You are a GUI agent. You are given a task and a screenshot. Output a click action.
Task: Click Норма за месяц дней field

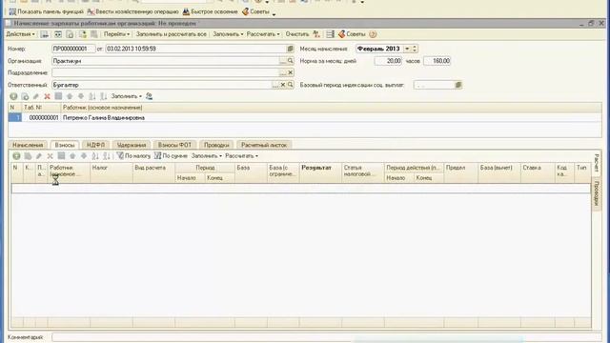(388, 61)
